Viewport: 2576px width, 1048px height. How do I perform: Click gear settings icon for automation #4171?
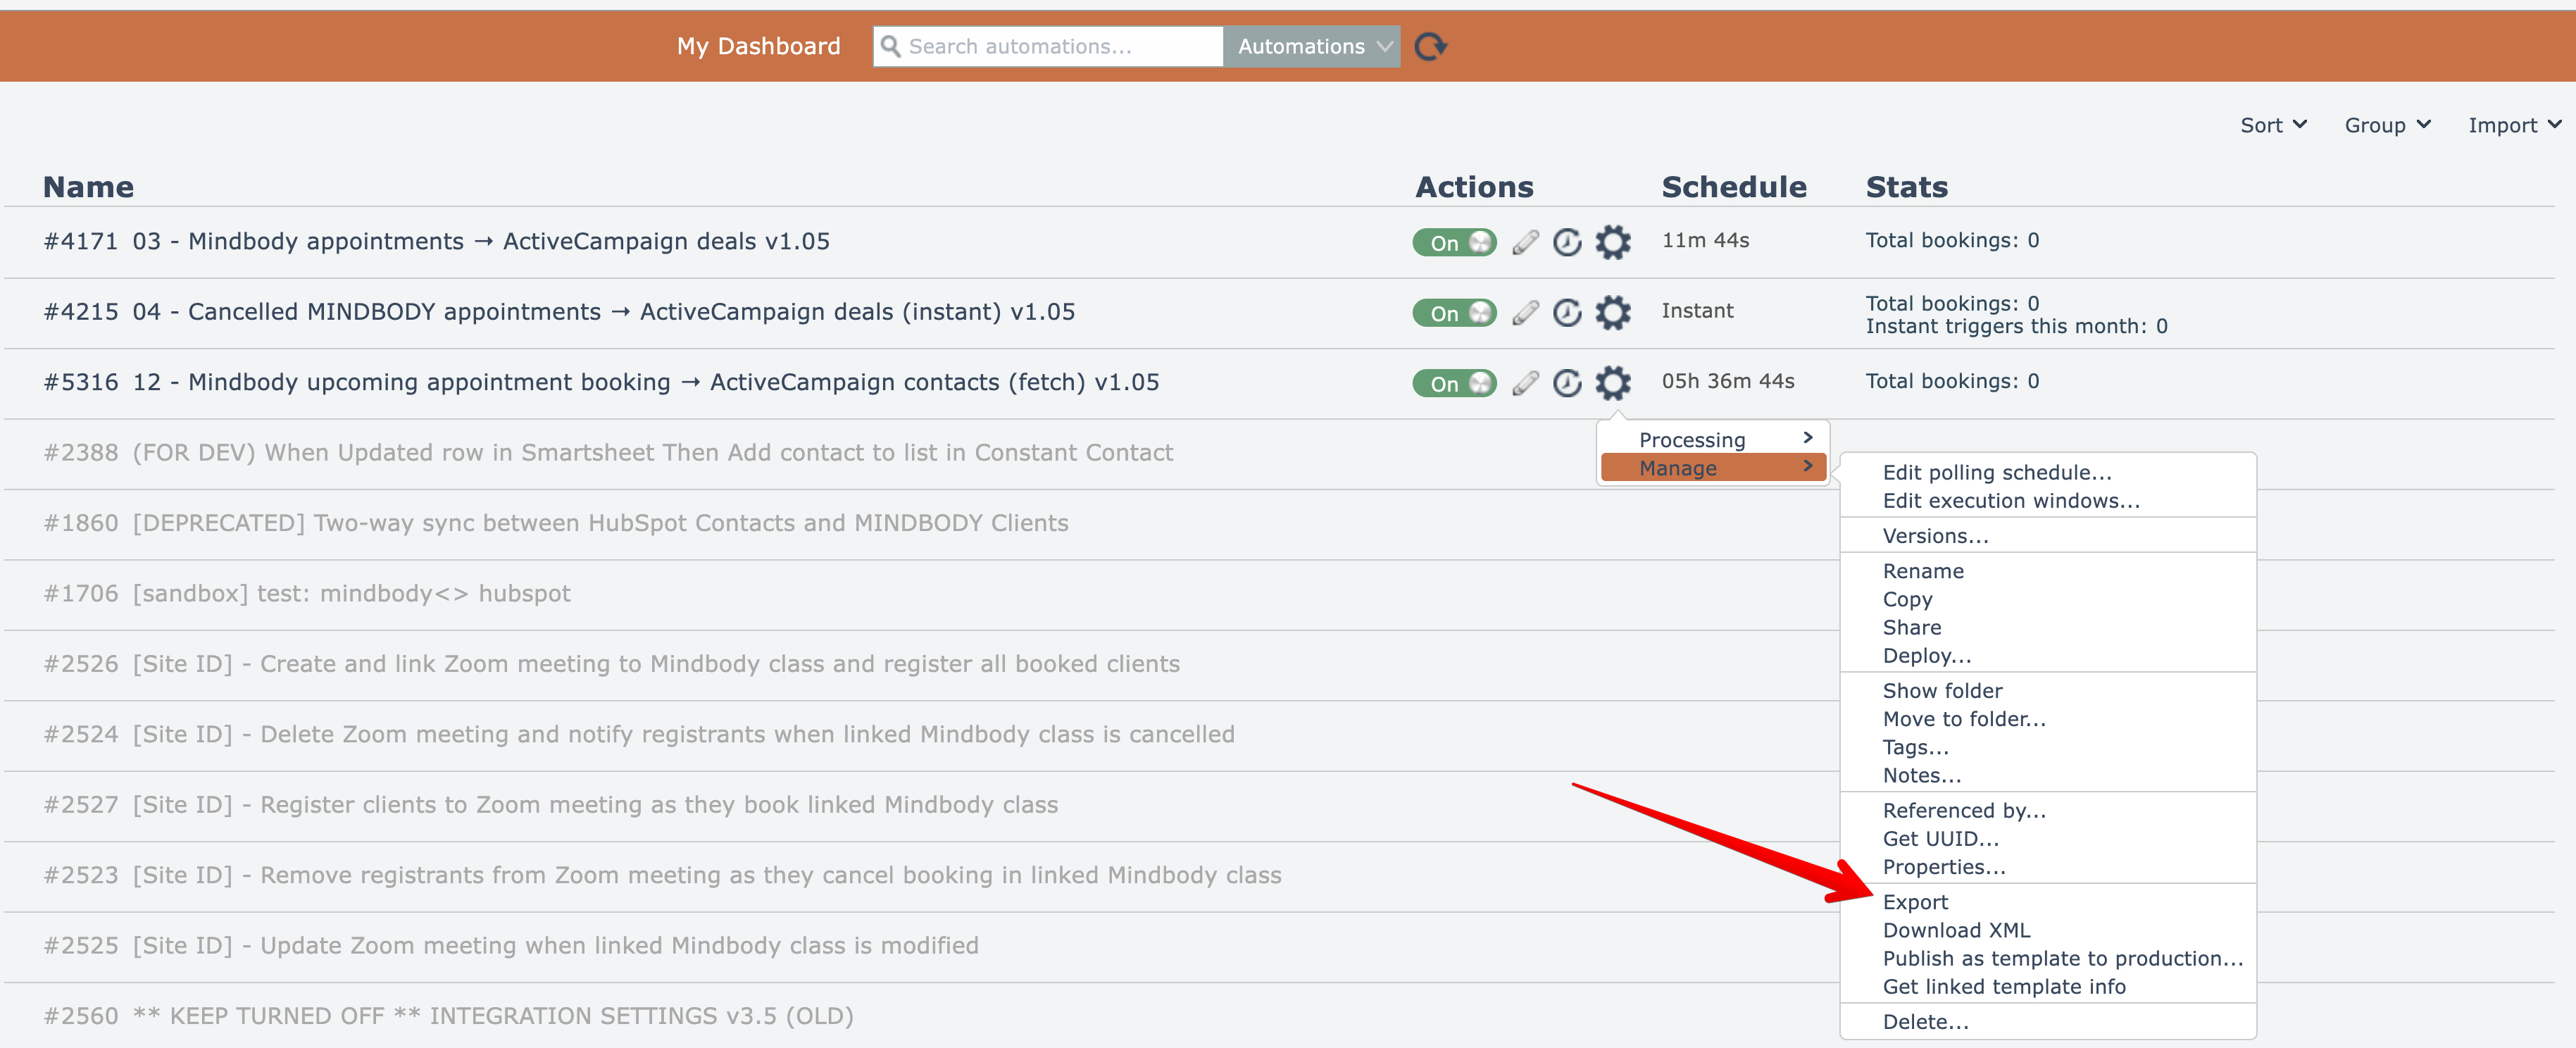click(1612, 242)
